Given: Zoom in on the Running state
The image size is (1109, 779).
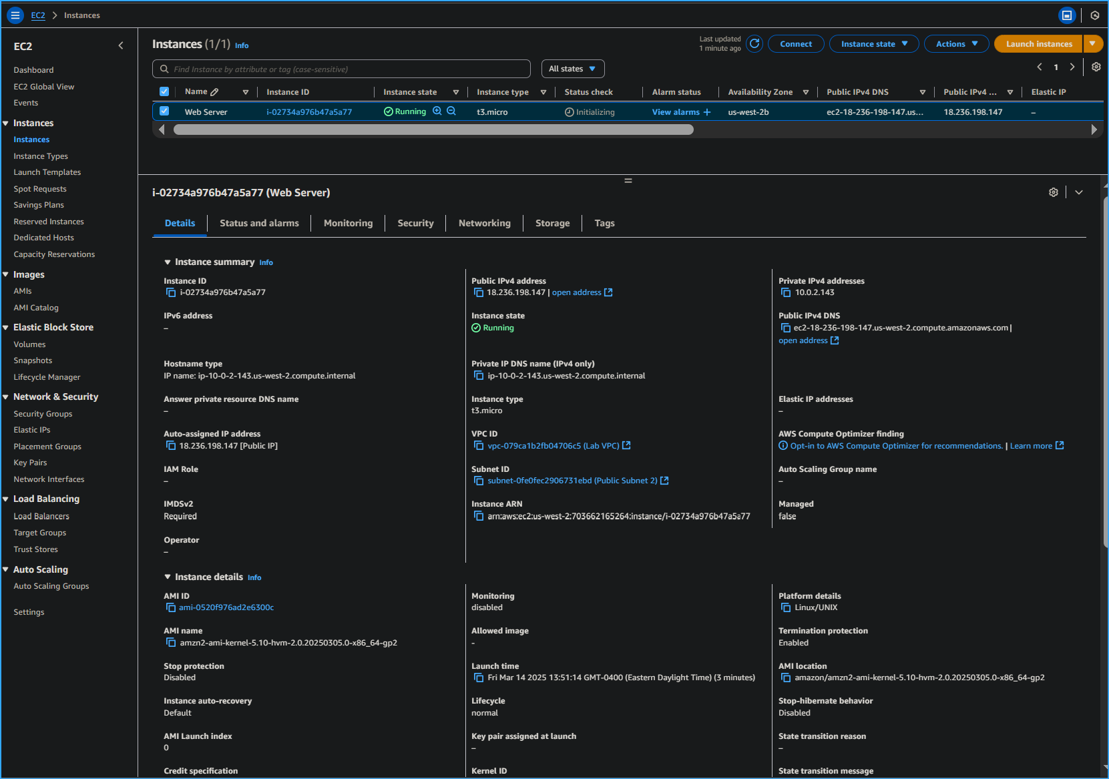Looking at the screenshot, I should 437,111.
